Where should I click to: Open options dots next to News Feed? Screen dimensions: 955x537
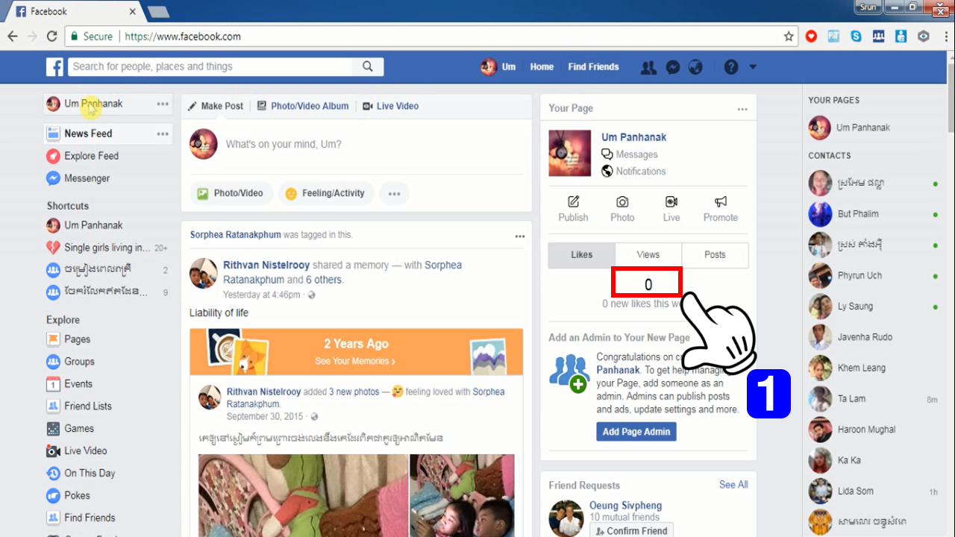(163, 134)
